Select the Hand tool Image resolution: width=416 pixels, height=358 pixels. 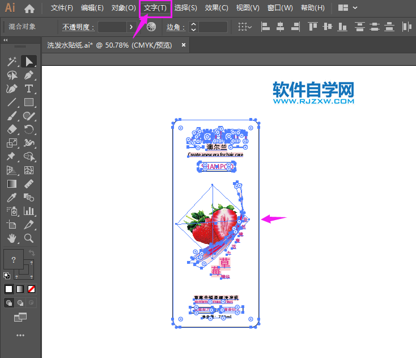coord(12,238)
